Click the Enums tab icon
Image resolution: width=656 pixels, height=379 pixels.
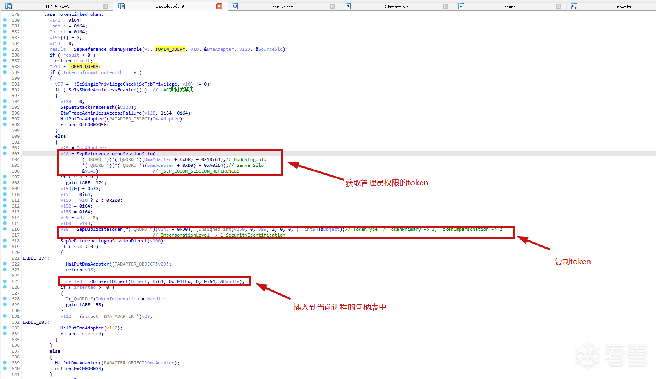(x=461, y=6)
